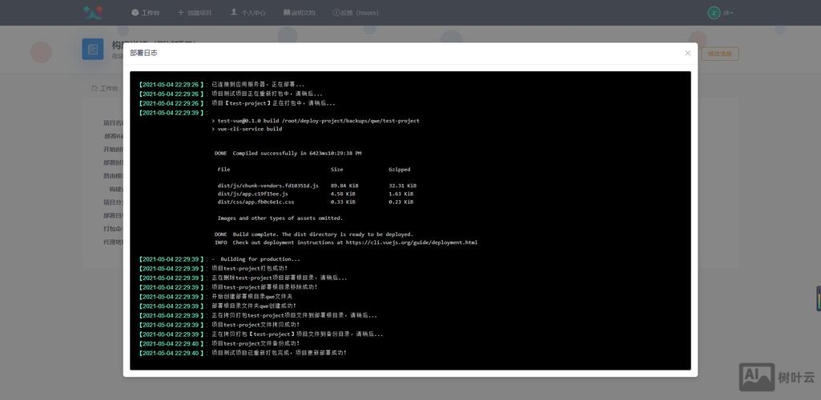The image size is (821, 400).
Task: Click the line 开始创建部署根目录qwe文件夹
Action: coord(252,297)
